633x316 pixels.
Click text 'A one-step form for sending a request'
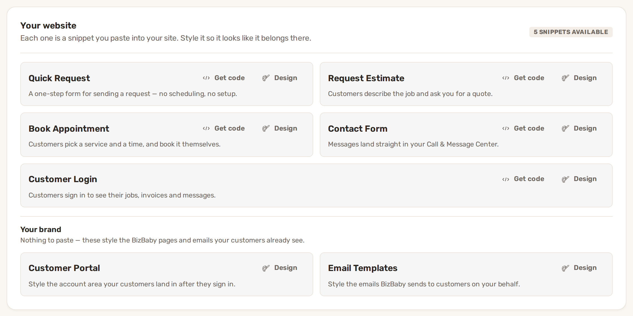[89, 94]
